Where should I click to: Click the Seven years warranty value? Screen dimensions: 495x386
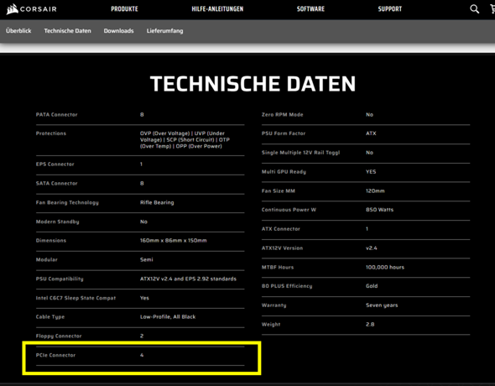(382, 305)
